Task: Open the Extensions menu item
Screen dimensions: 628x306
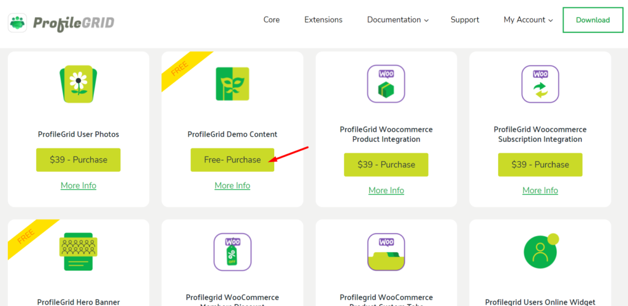Action: click(x=323, y=20)
